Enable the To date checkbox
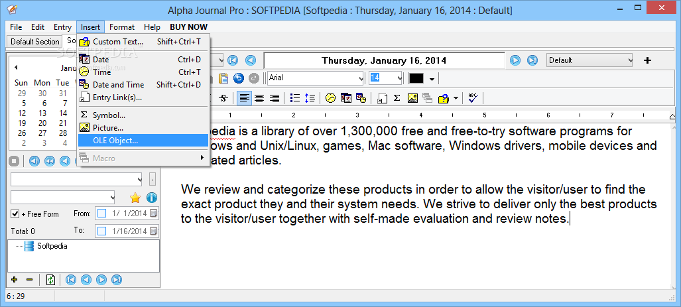 (x=101, y=231)
